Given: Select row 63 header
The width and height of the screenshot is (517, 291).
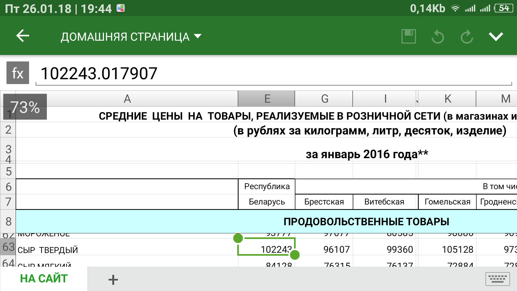Looking at the screenshot, I should (x=8, y=247).
